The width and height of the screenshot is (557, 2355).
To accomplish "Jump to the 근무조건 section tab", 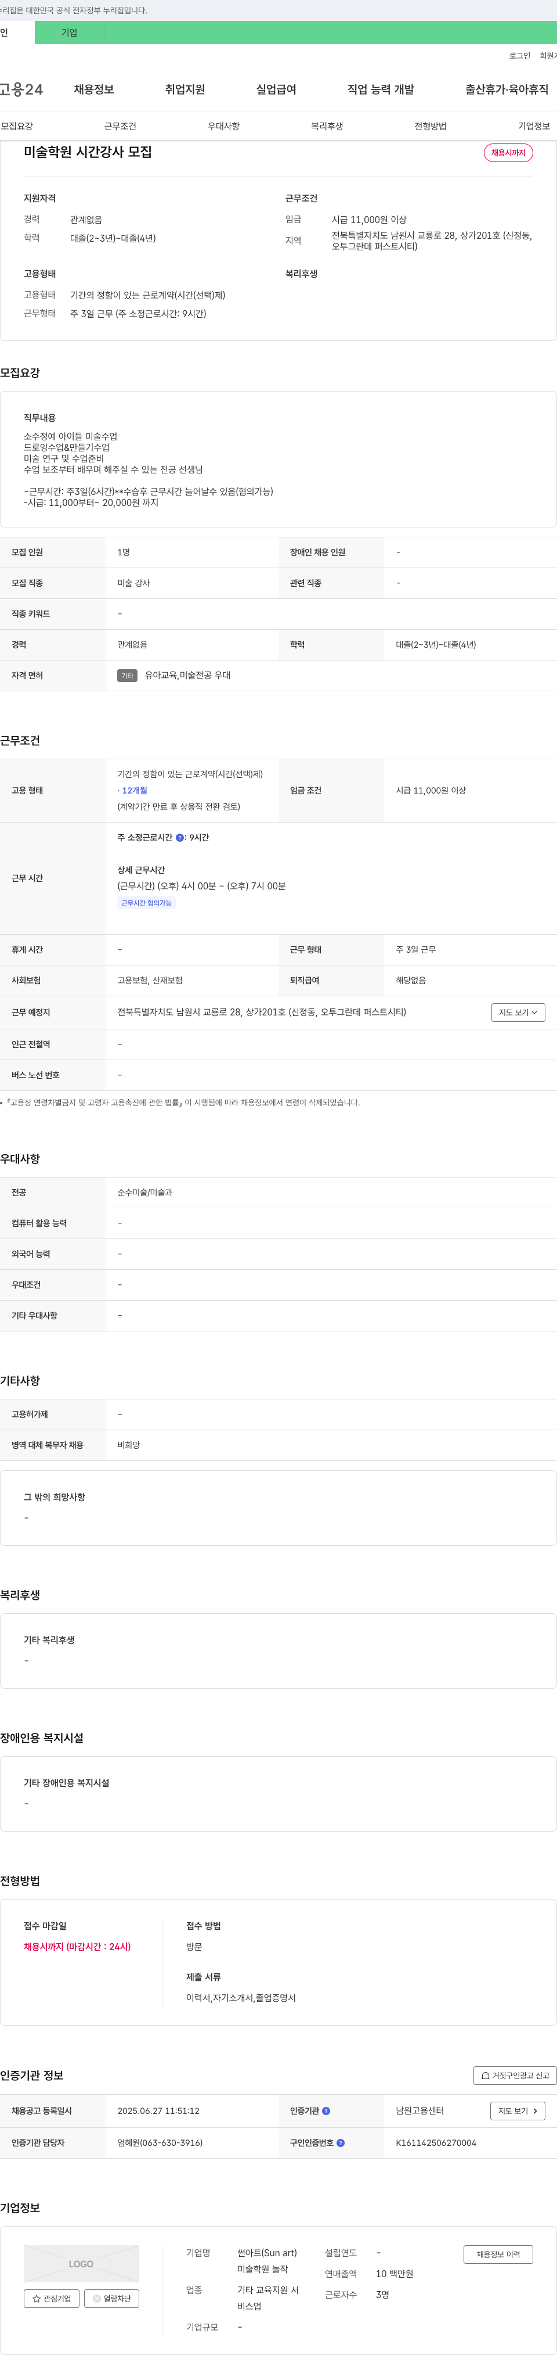I will pyautogui.click(x=120, y=126).
